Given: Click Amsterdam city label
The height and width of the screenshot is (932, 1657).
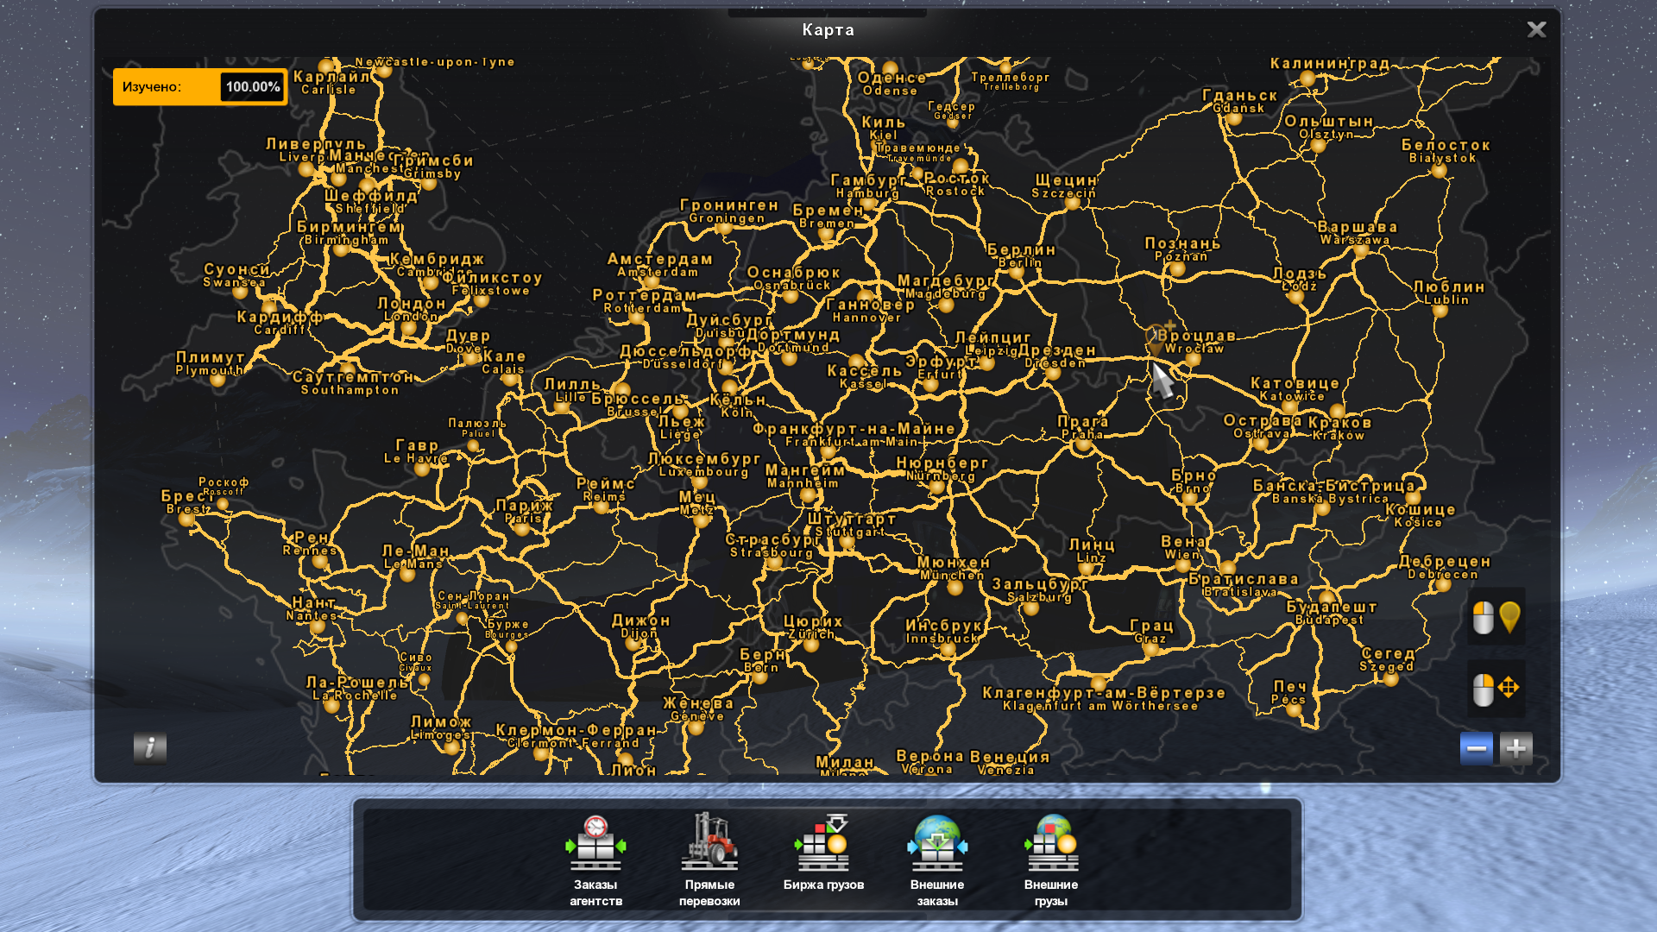Looking at the screenshot, I should [658, 272].
